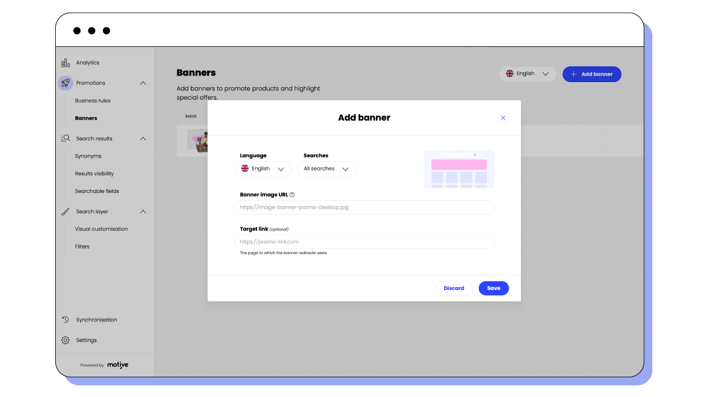
Task: Click the Promotions rocket icon in sidebar
Action: (65, 83)
